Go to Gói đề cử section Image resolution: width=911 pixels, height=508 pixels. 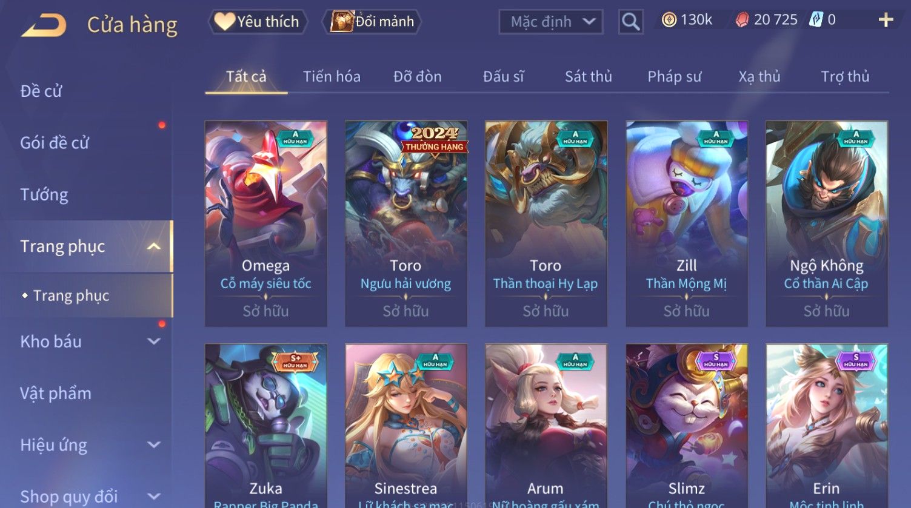click(55, 143)
